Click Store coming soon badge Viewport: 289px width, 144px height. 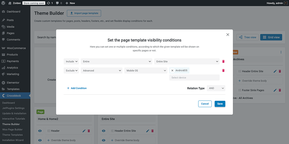click(34, 3)
